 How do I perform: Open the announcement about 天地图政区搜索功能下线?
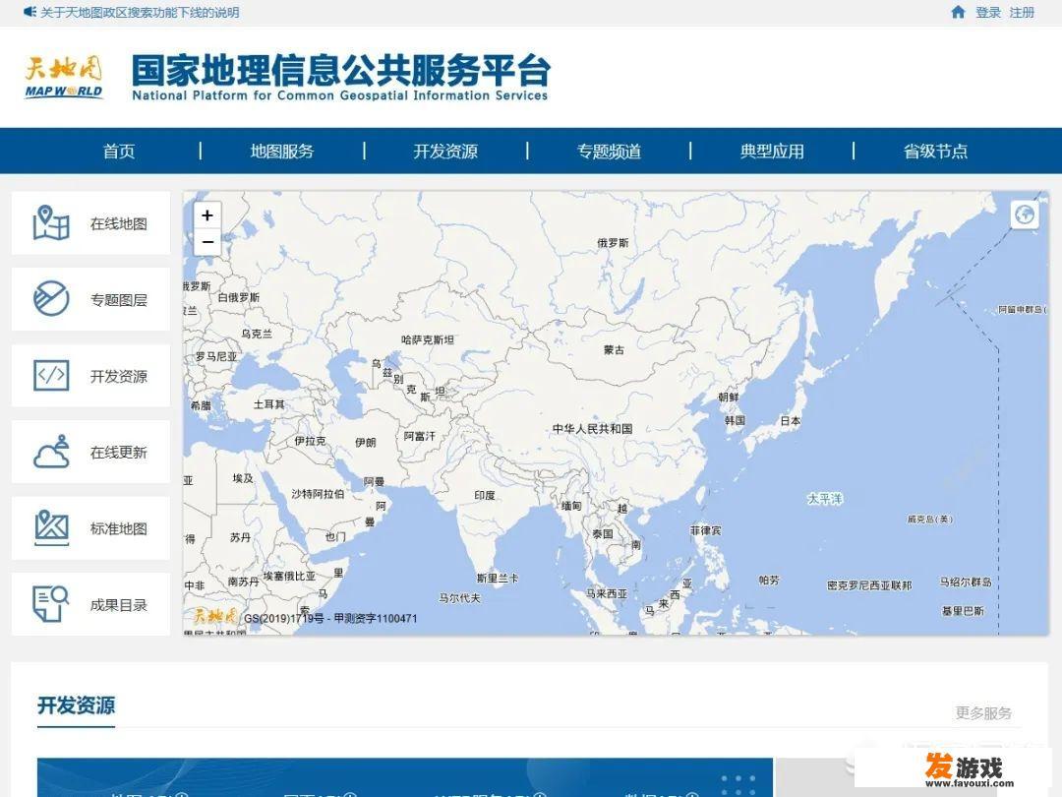point(140,12)
